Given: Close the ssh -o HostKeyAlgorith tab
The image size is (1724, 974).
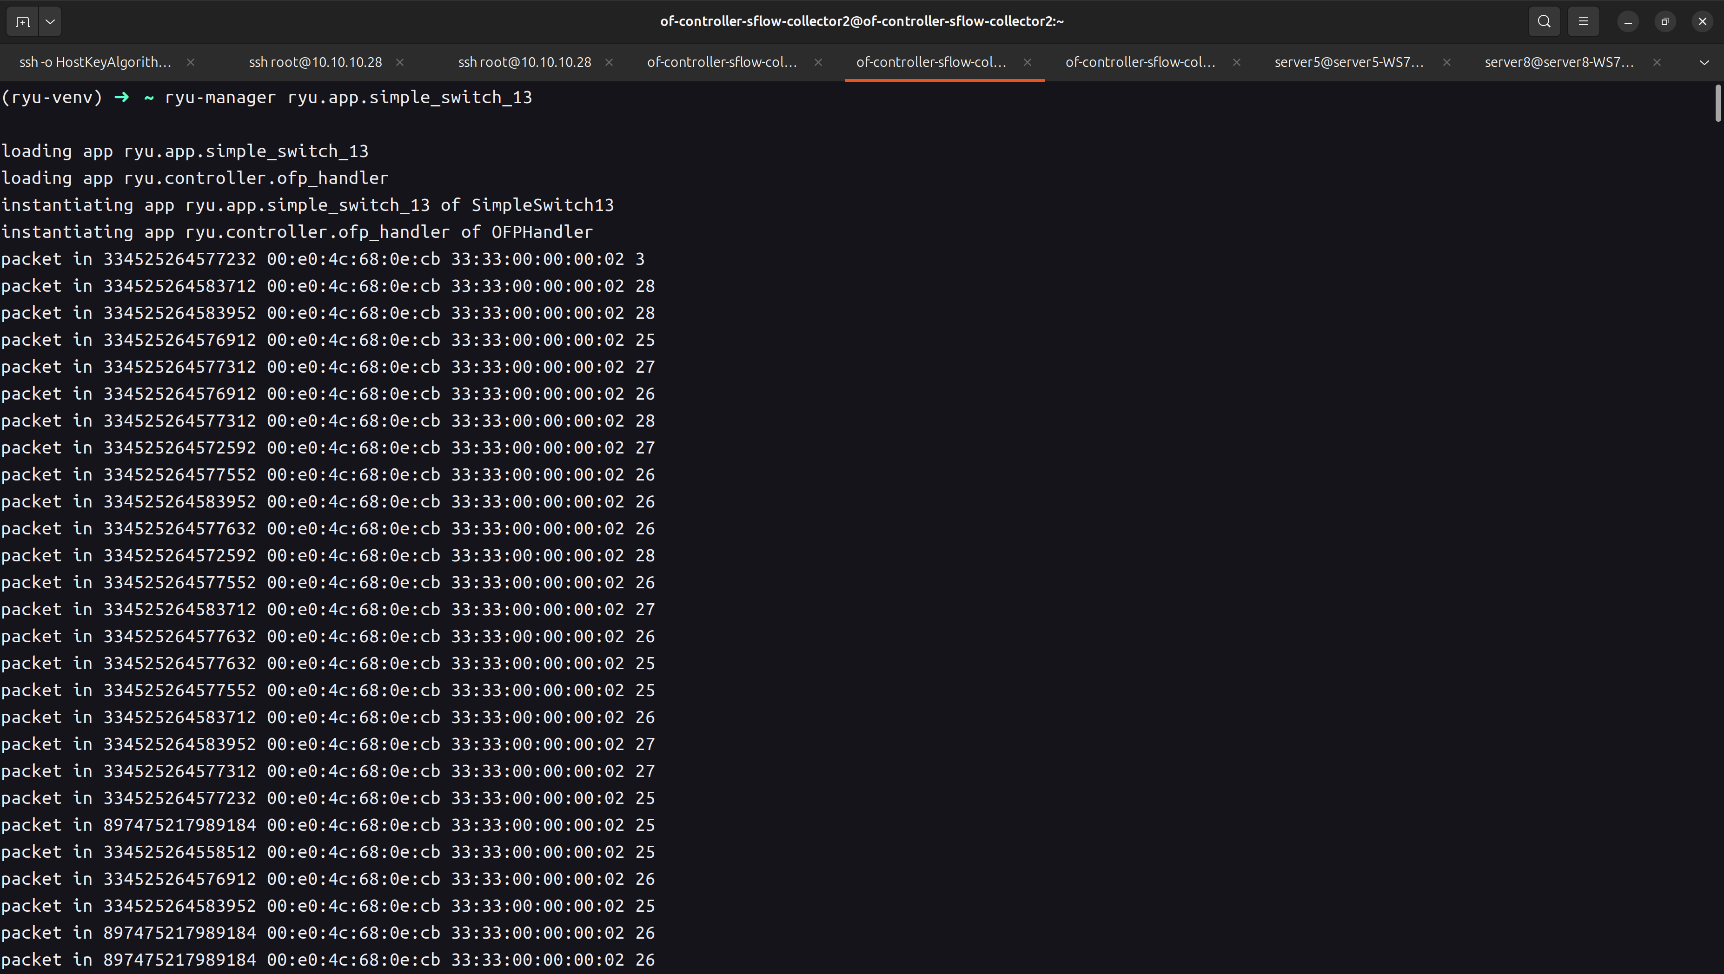Looking at the screenshot, I should coord(191,62).
